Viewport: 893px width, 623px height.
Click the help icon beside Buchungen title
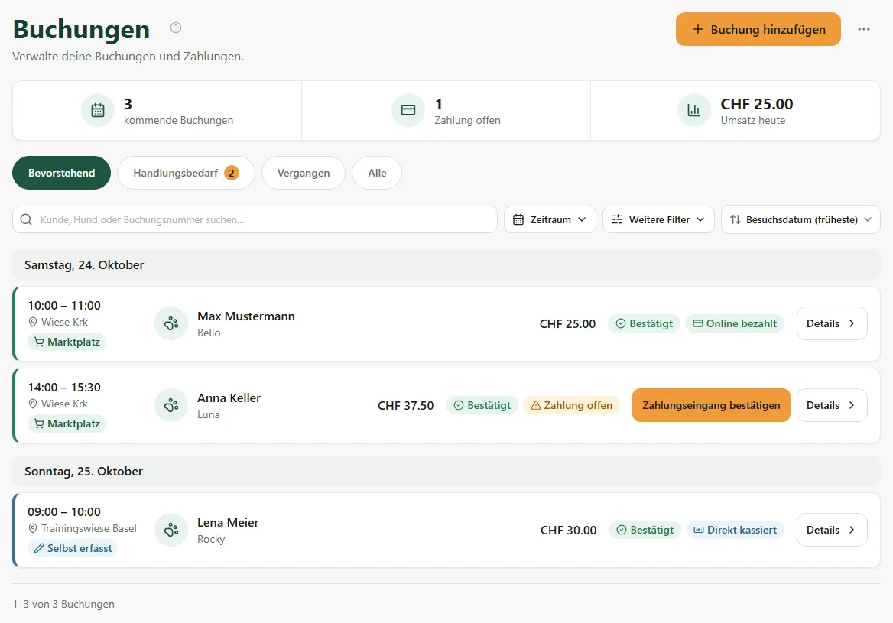point(176,28)
